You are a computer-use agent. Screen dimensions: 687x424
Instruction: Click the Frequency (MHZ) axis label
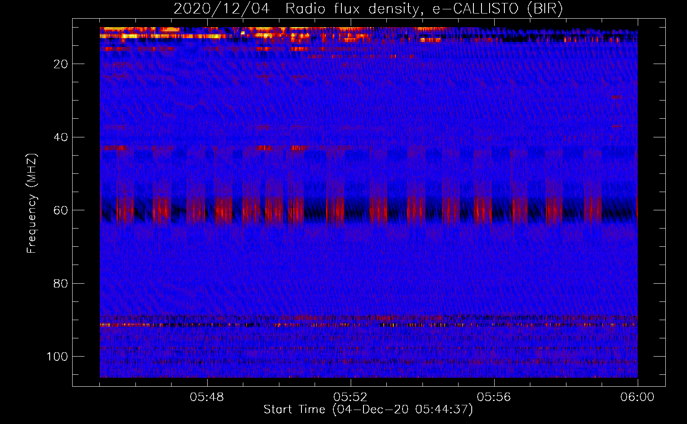32,203
